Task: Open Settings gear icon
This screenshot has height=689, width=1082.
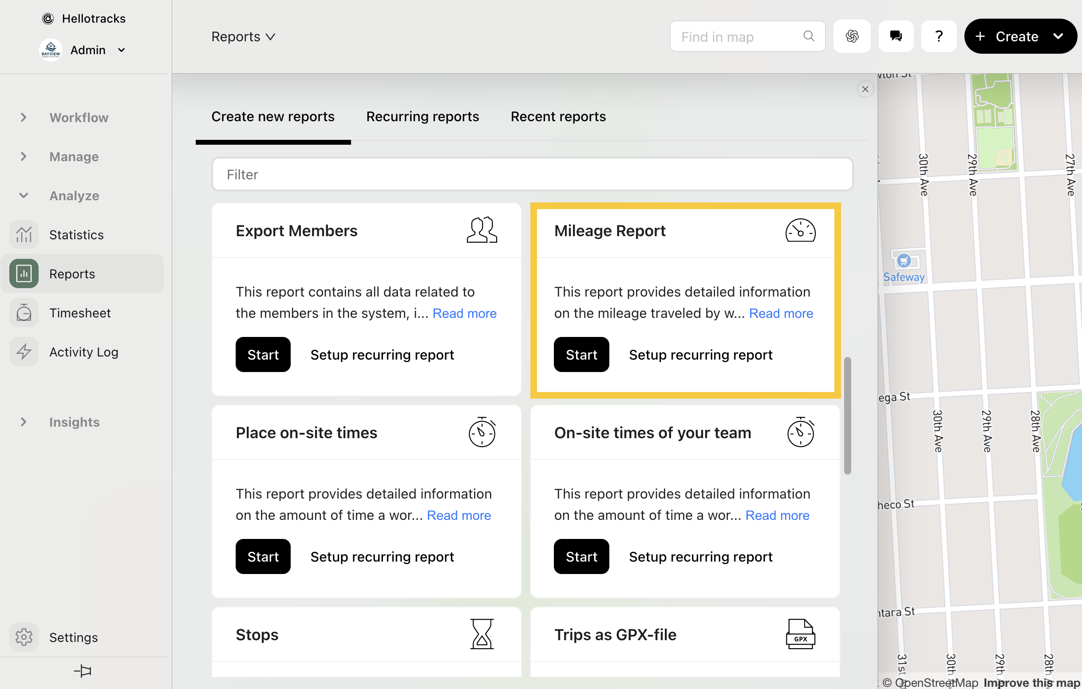Action: (x=24, y=638)
